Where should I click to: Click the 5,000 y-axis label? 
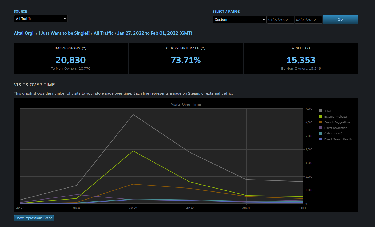click(x=308, y=136)
